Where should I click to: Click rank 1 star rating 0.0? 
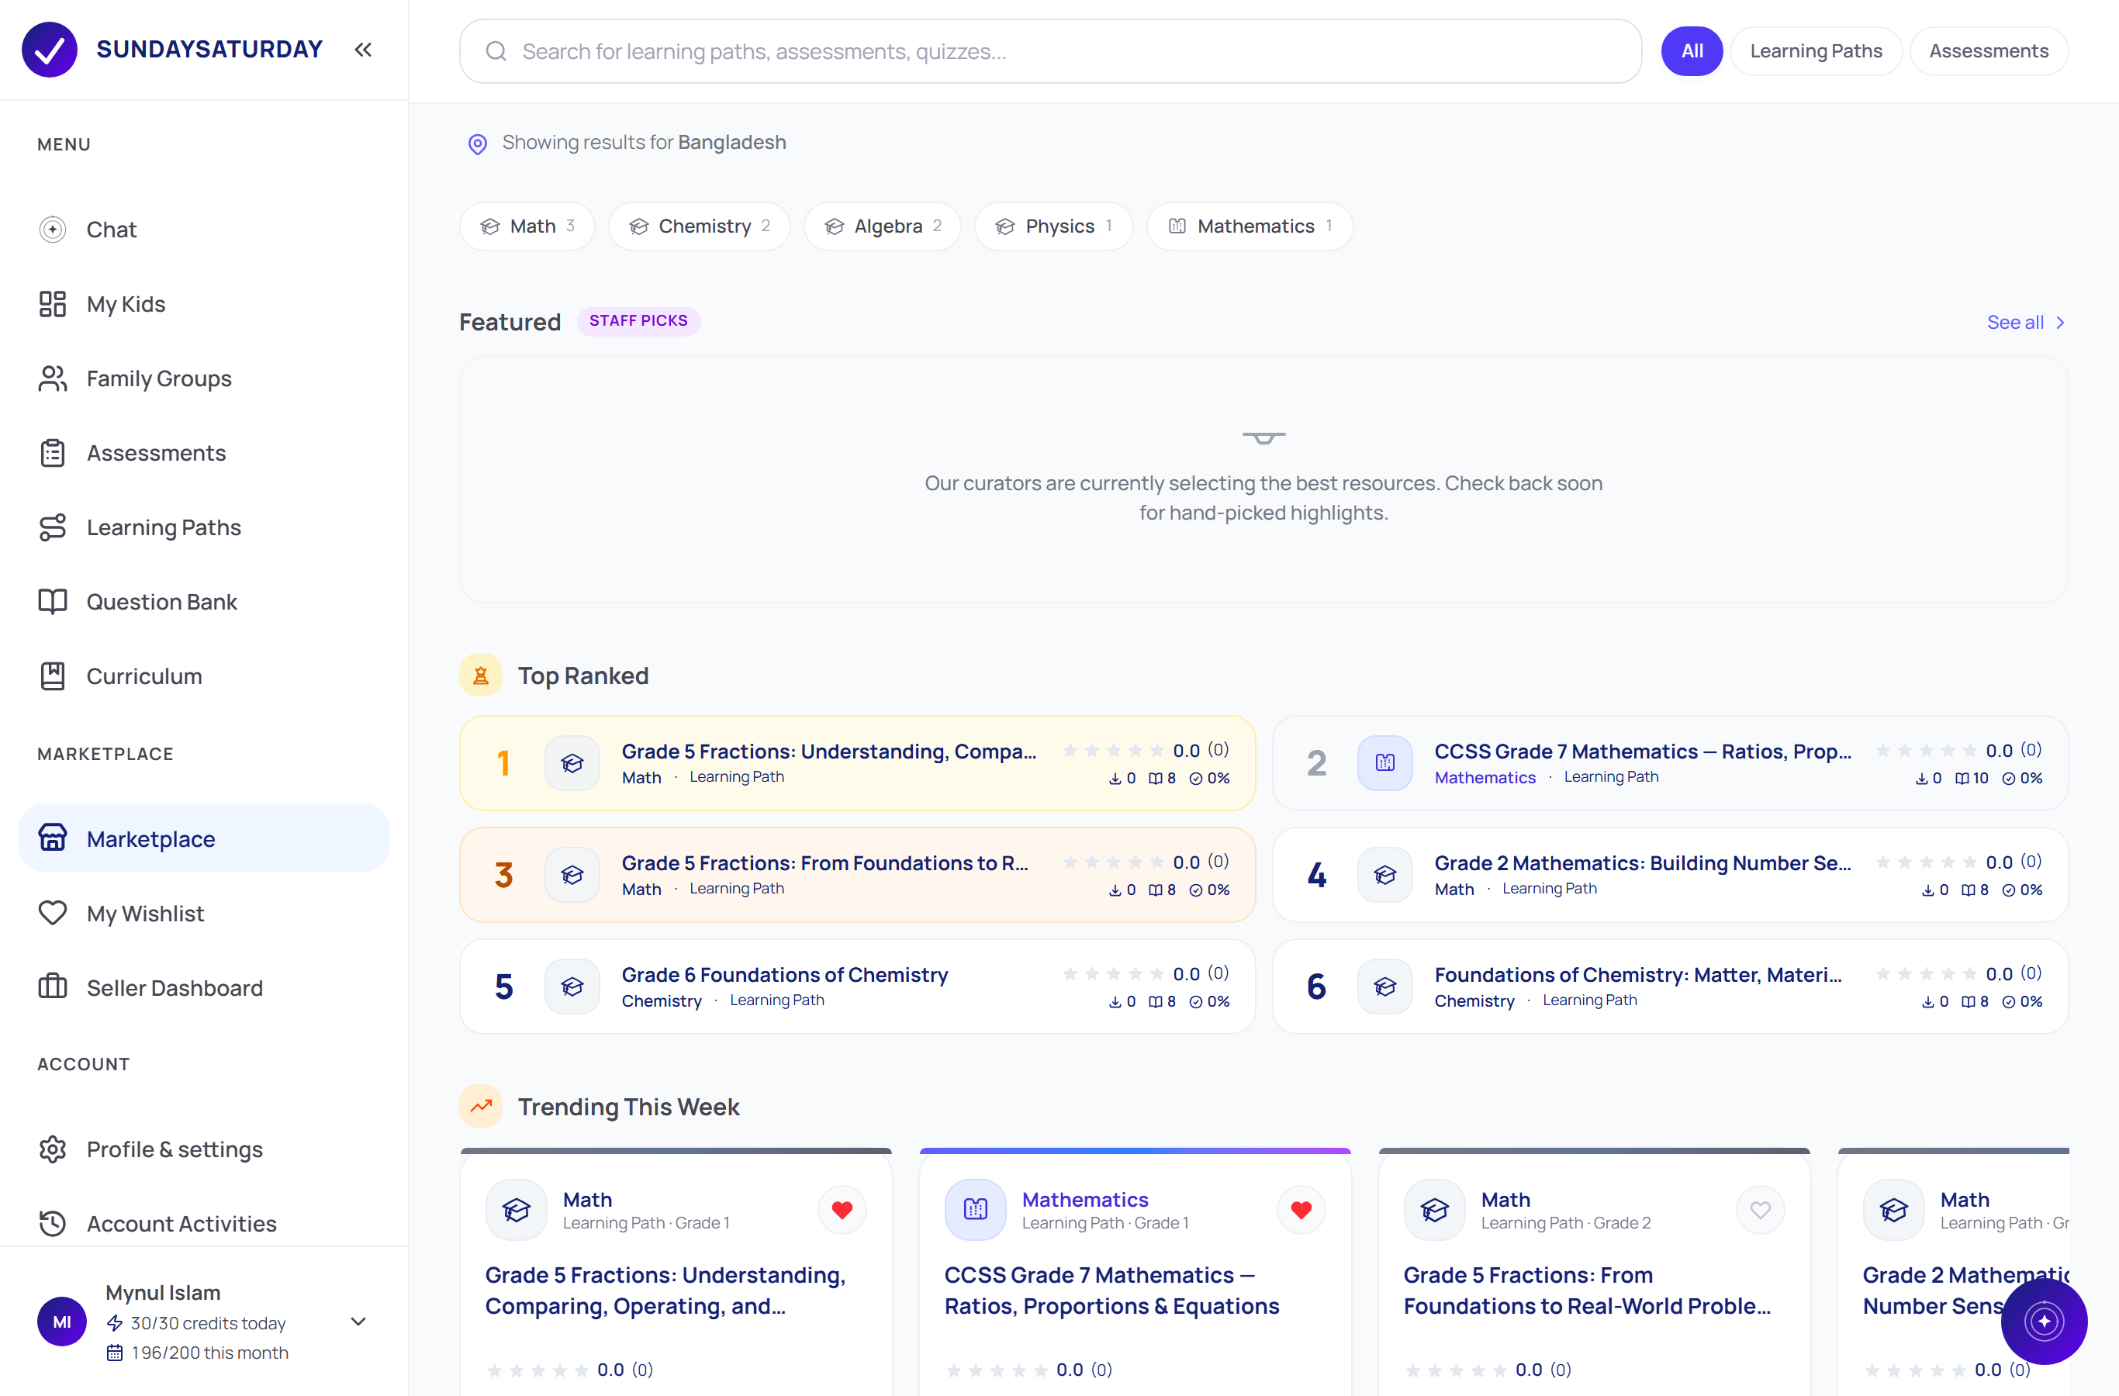pyautogui.click(x=1146, y=751)
